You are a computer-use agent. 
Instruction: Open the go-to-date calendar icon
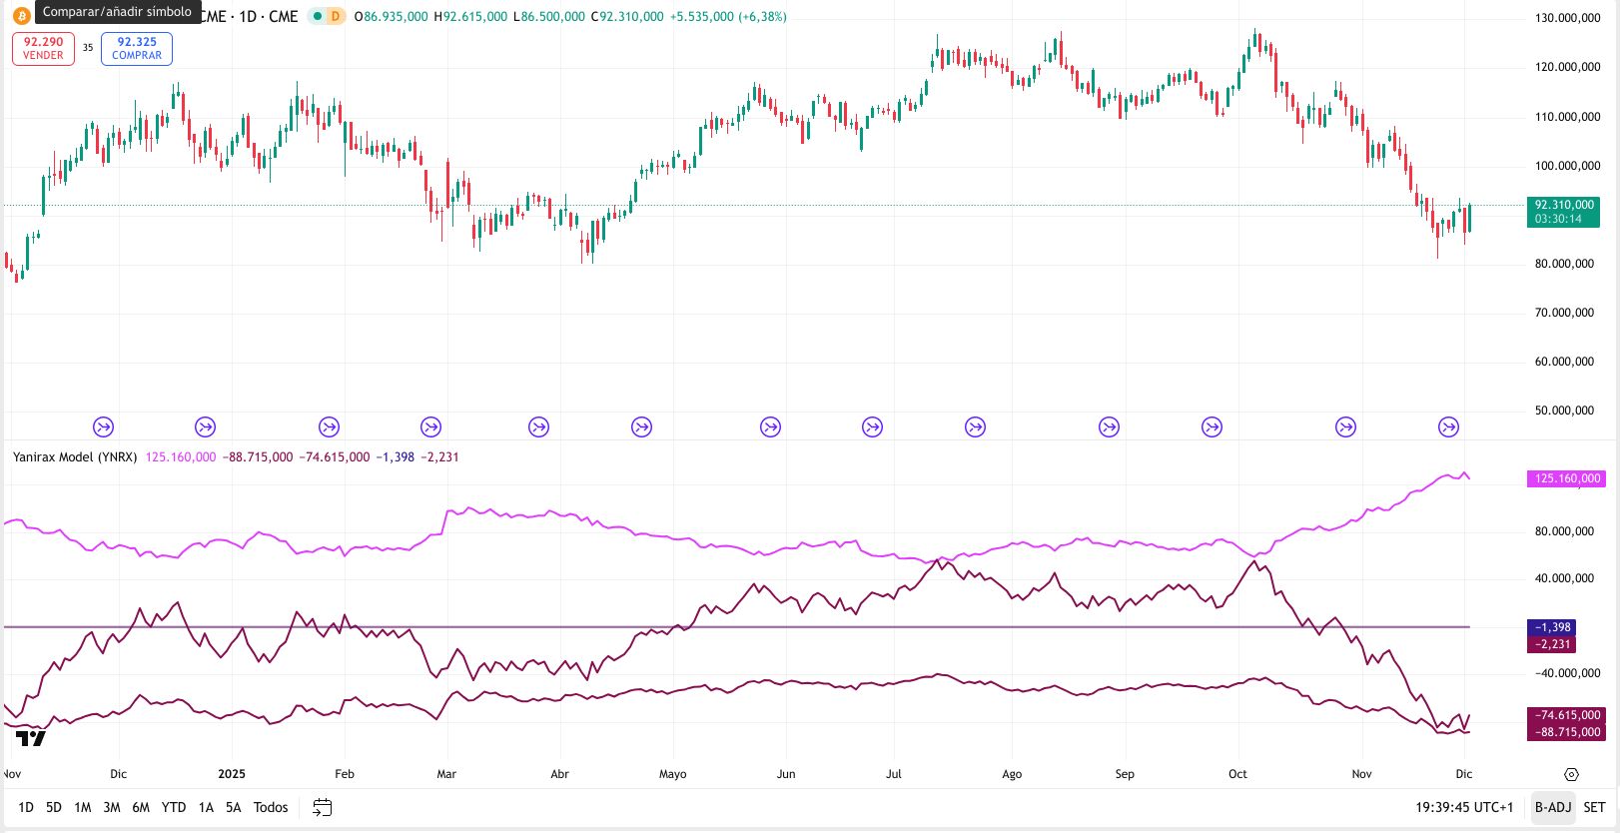click(x=323, y=807)
